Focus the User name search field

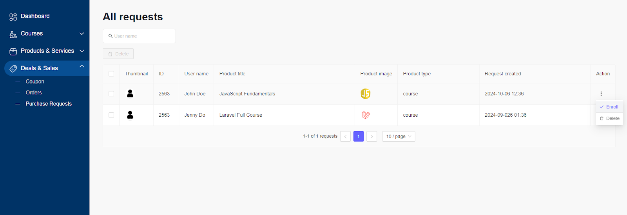pyautogui.click(x=139, y=36)
